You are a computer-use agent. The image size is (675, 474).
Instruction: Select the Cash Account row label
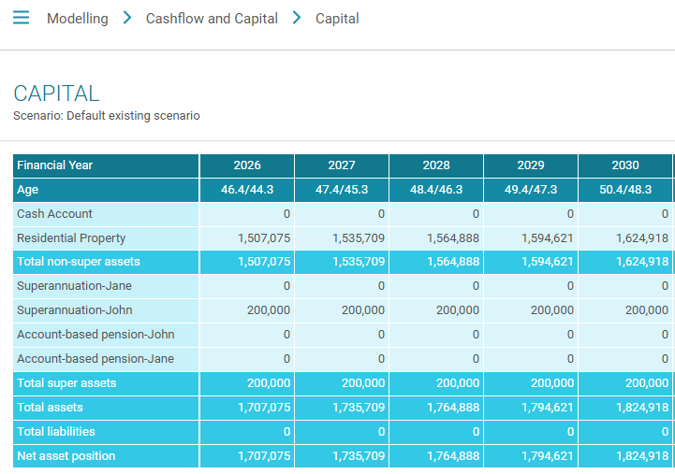click(54, 214)
